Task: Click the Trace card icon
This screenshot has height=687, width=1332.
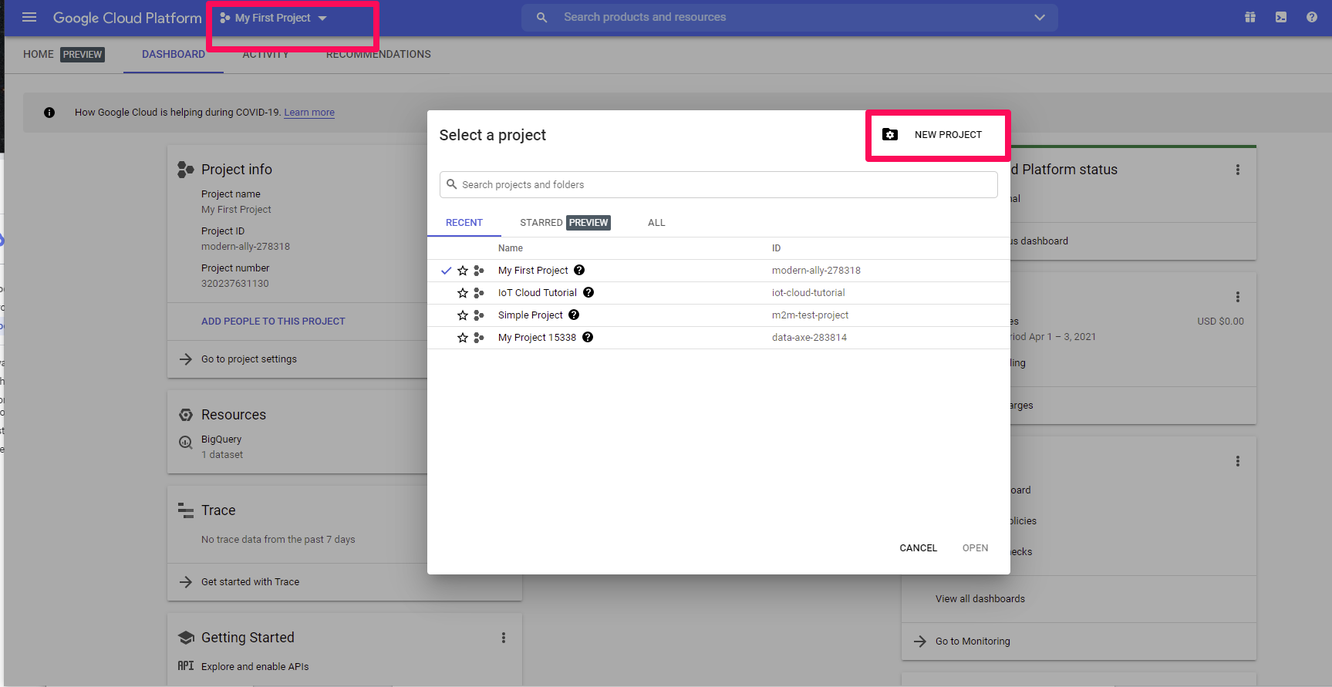Action: click(186, 510)
